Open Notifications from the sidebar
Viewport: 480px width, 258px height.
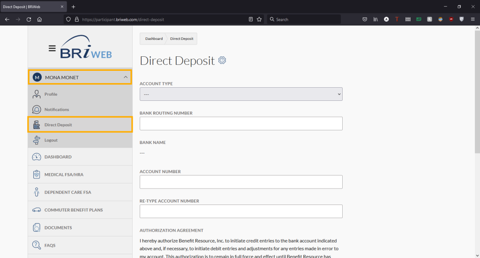coord(56,109)
